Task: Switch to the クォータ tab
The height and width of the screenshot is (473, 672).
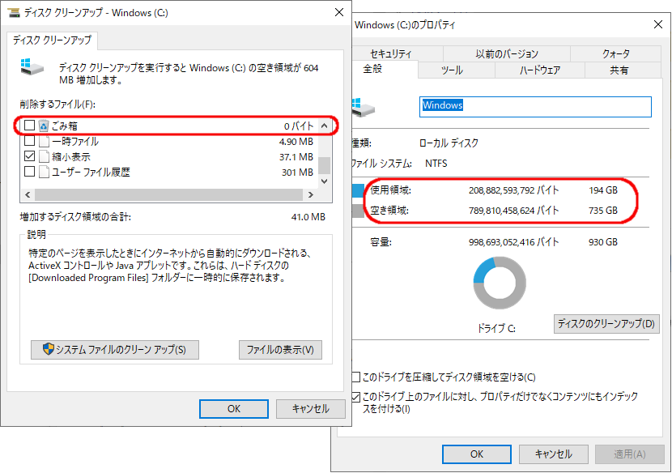Action: 615,54
